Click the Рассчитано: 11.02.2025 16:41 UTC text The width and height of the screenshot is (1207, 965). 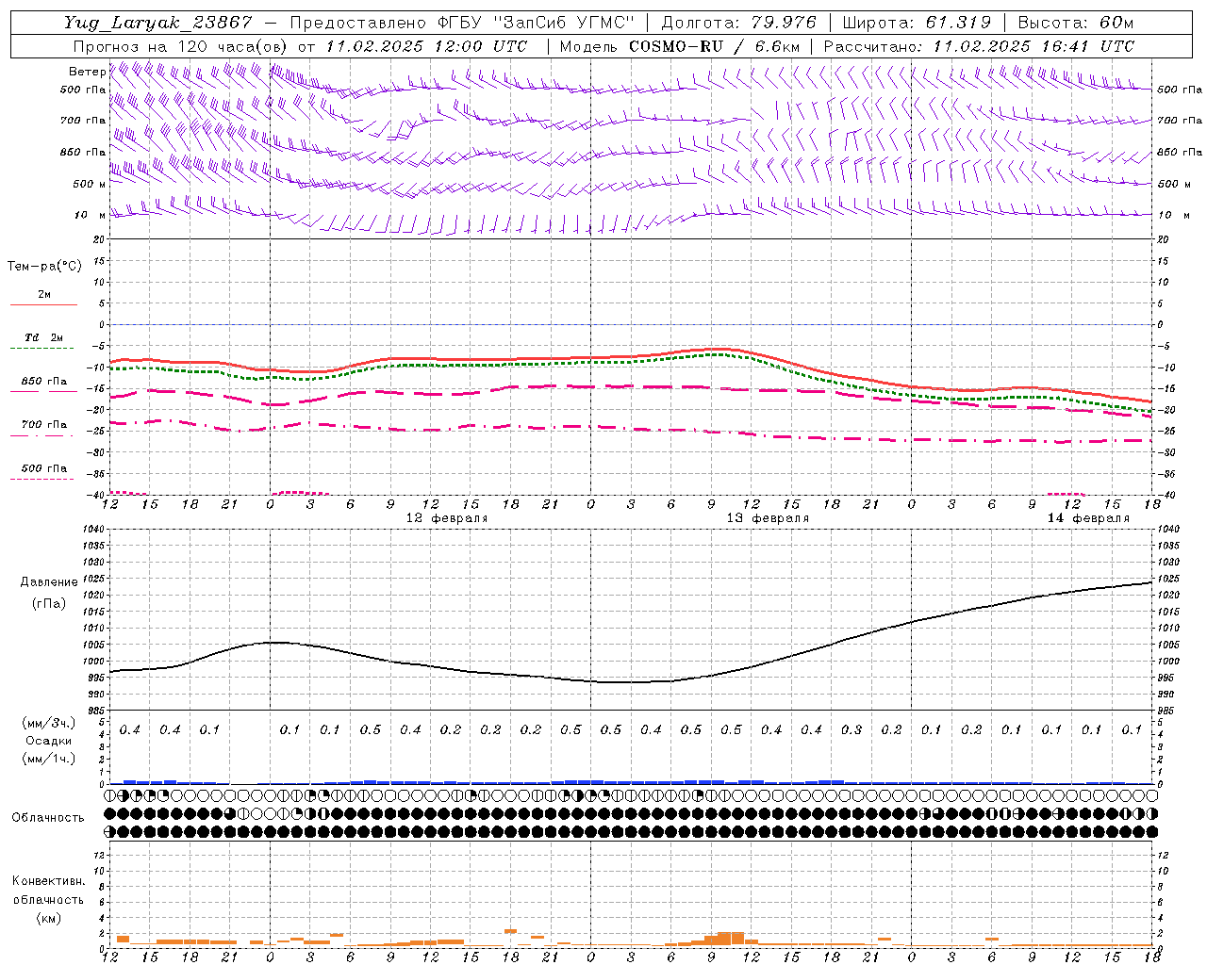979,46
